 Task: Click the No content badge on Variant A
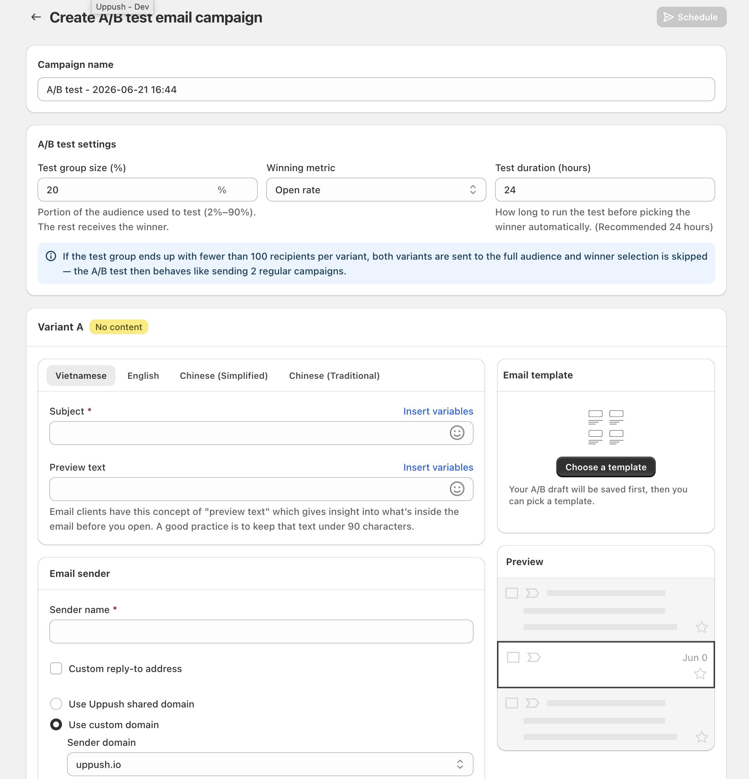118,327
